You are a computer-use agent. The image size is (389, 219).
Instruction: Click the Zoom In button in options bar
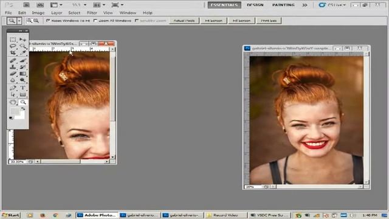click(x=29, y=21)
